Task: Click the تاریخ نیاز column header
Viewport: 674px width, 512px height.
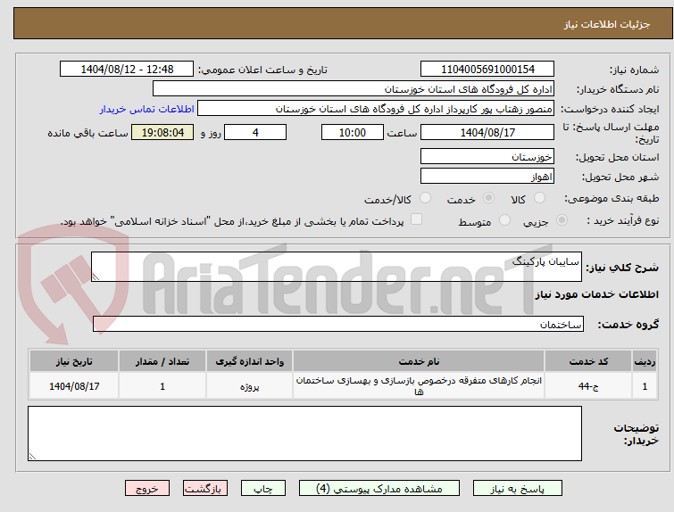Action: 74,361
